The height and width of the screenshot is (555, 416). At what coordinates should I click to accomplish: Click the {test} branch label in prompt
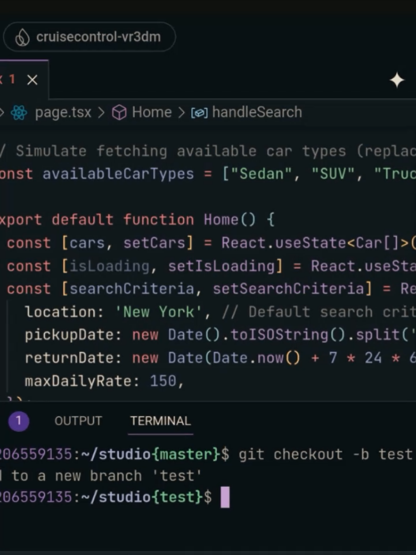178,497
